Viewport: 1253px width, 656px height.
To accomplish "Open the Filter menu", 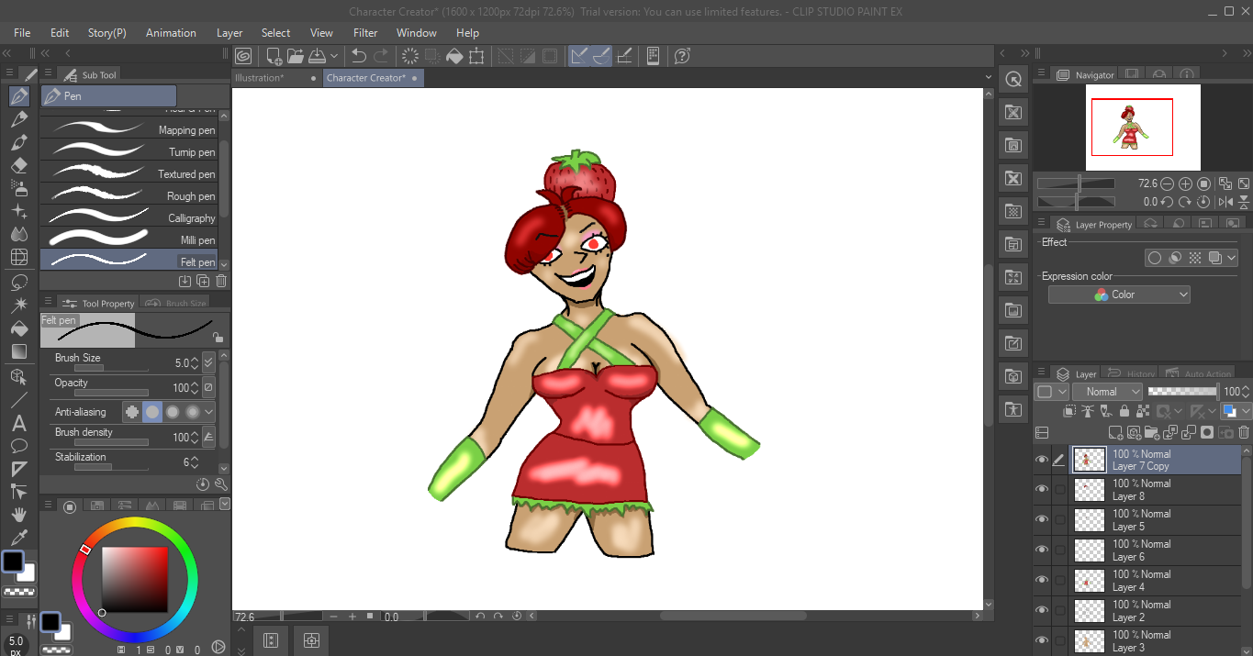I will click(x=365, y=33).
